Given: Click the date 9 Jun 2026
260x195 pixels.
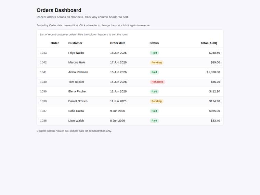Looking at the screenshot, I should pyautogui.click(x=117, y=111).
